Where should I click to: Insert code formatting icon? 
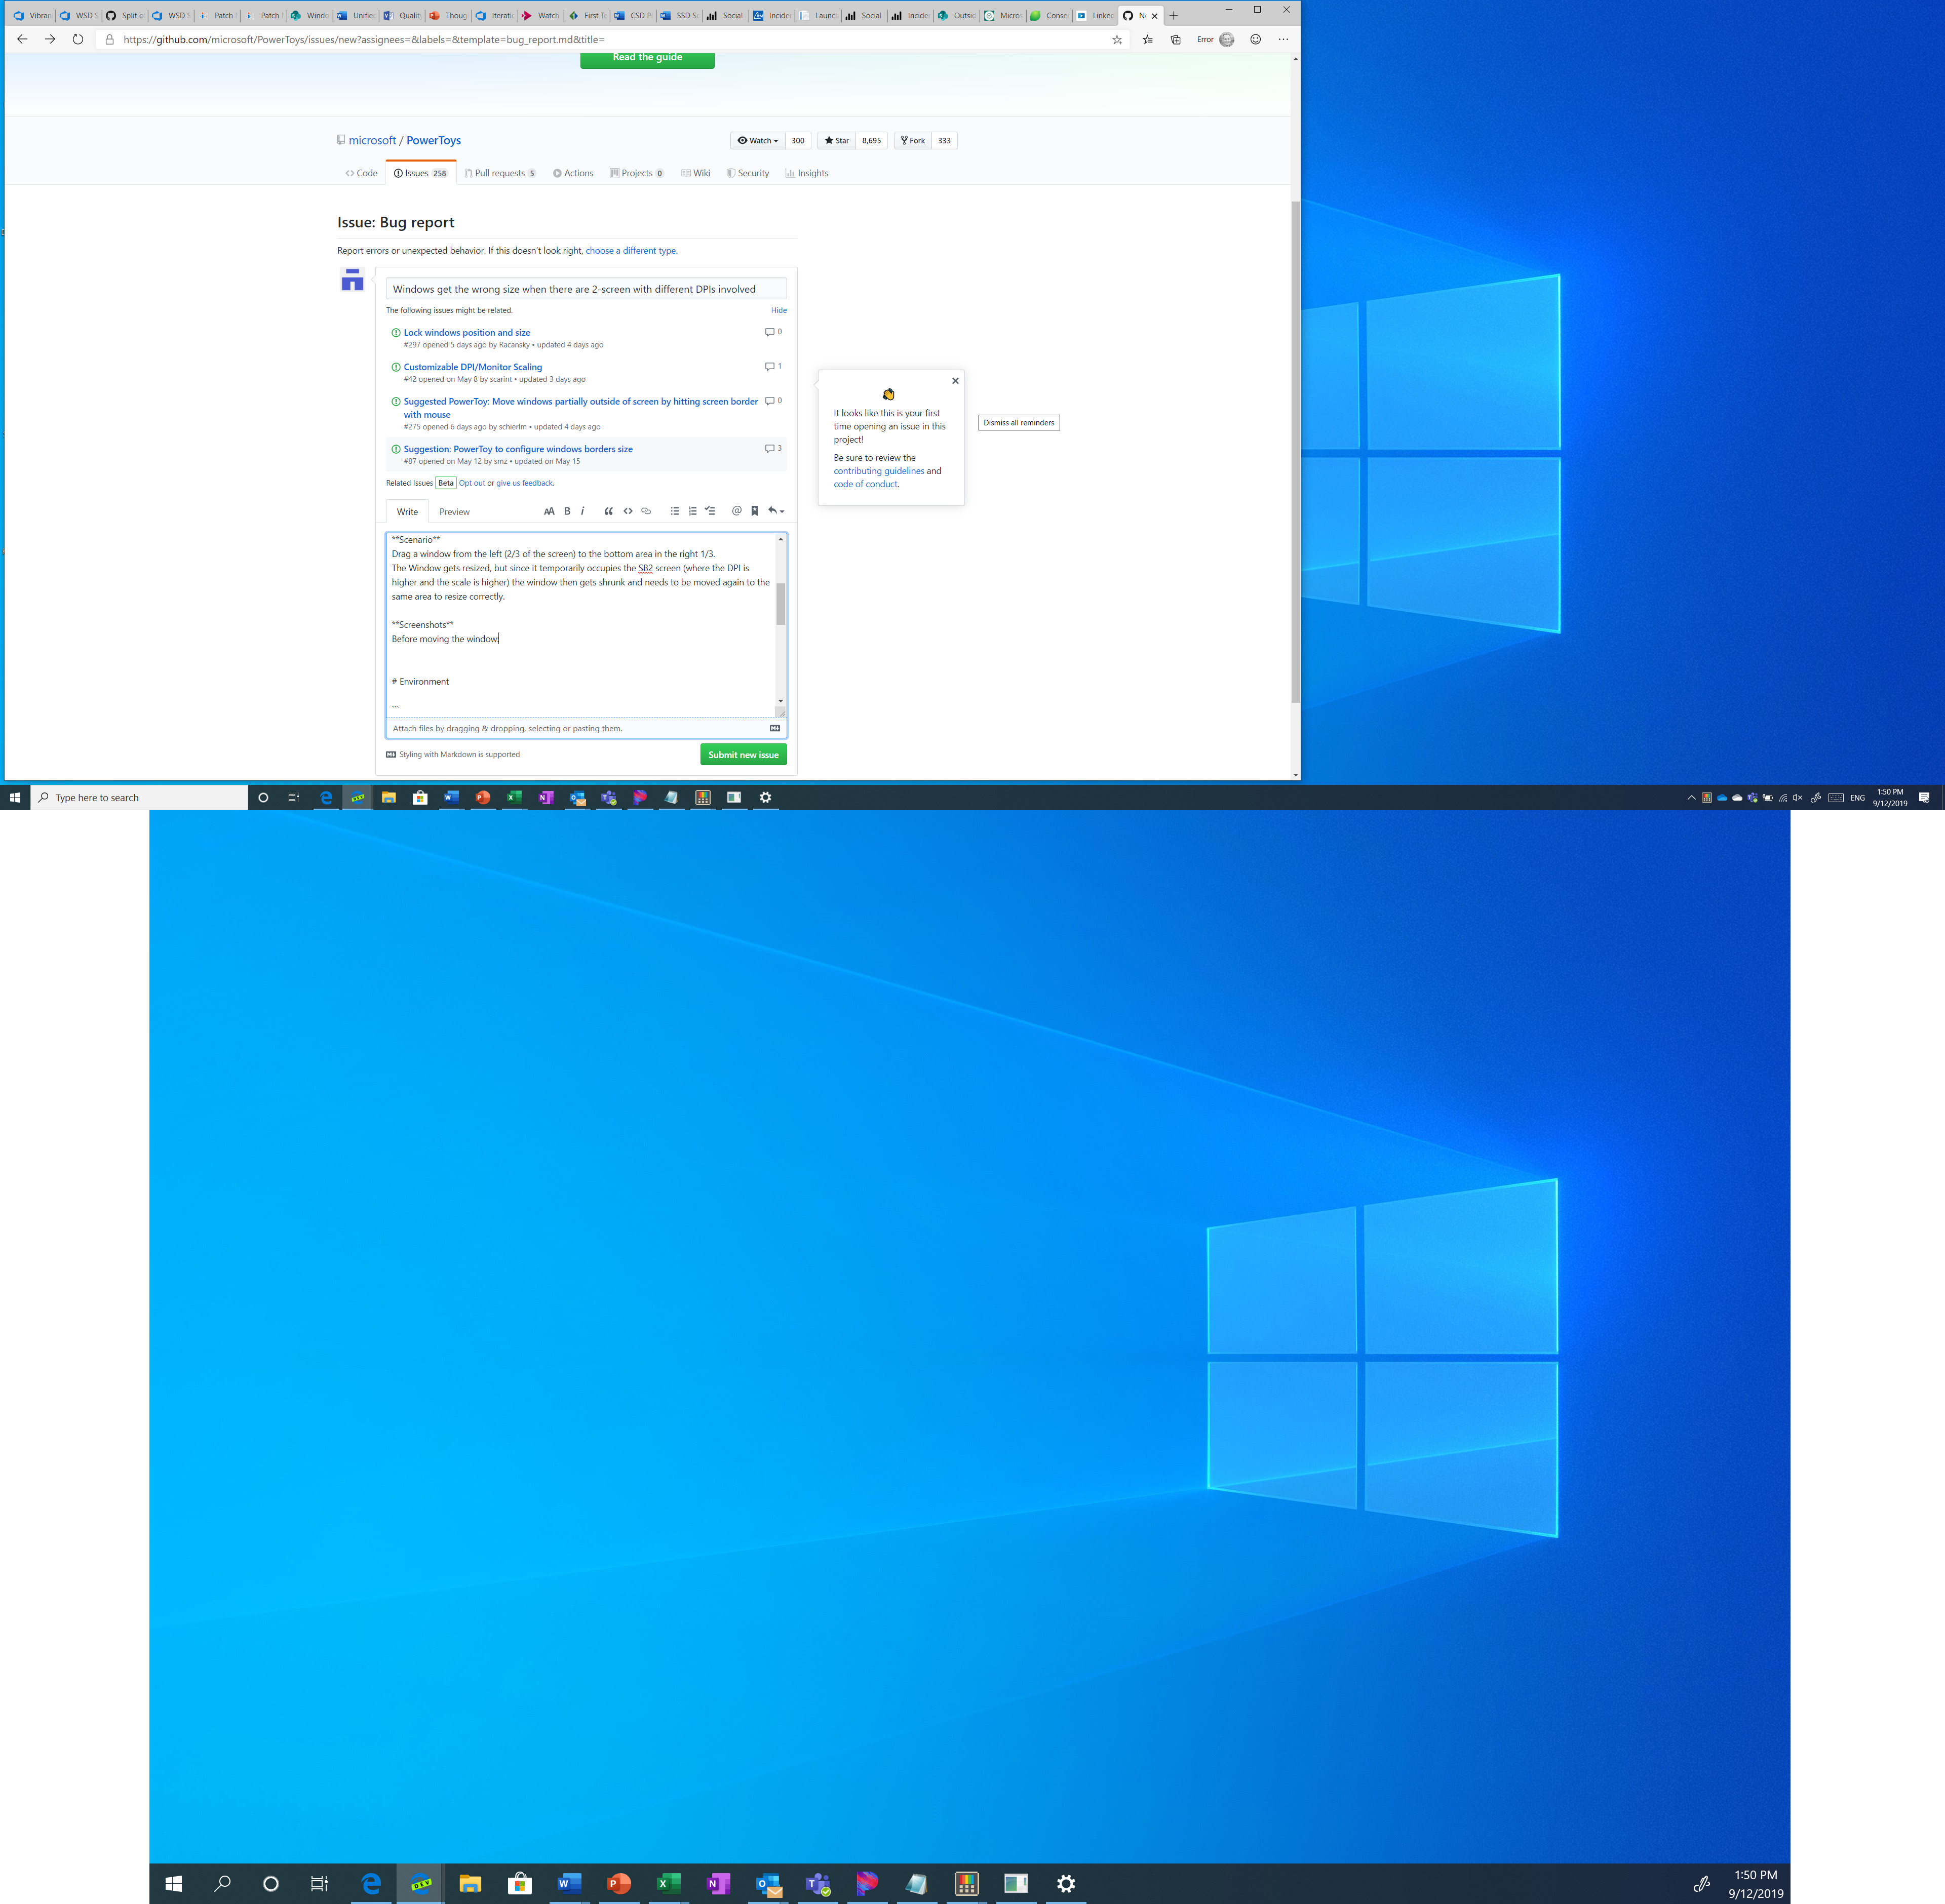pos(628,511)
